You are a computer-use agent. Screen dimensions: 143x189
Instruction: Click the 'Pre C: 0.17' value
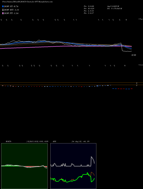pos(89,13)
